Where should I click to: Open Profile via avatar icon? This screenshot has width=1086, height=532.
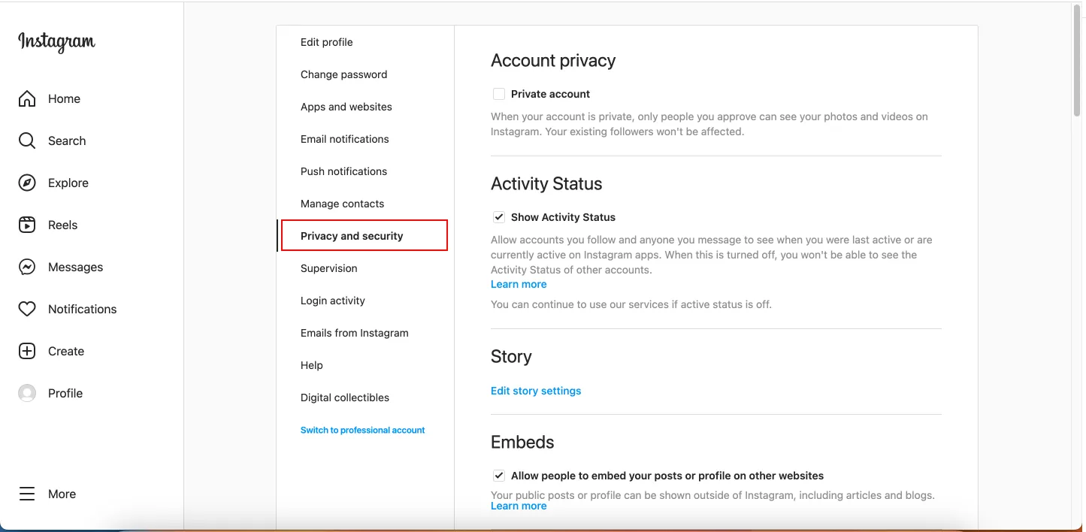pyautogui.click(x=27, y=393)
